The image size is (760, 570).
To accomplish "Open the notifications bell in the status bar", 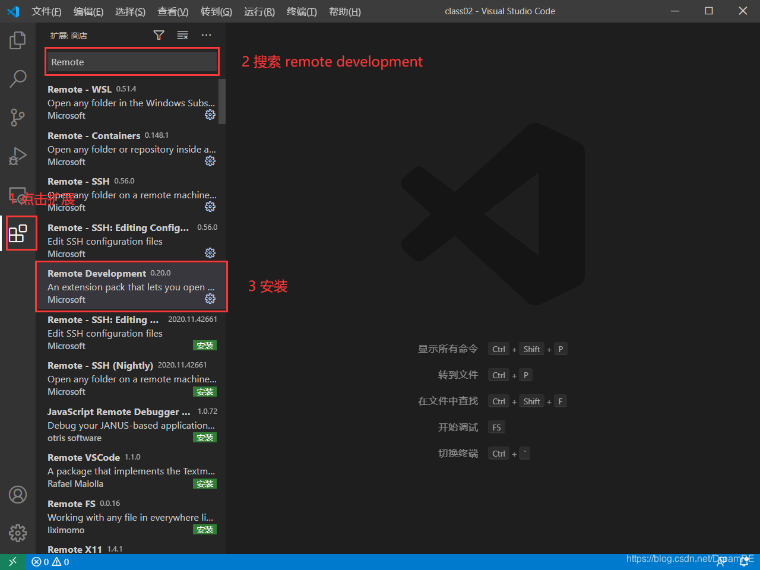I will point(744,561).
